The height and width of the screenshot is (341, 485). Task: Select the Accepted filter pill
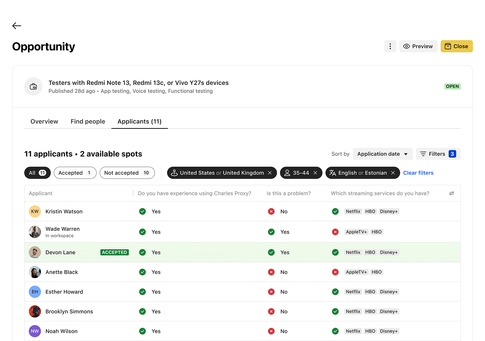pos(75,172)
